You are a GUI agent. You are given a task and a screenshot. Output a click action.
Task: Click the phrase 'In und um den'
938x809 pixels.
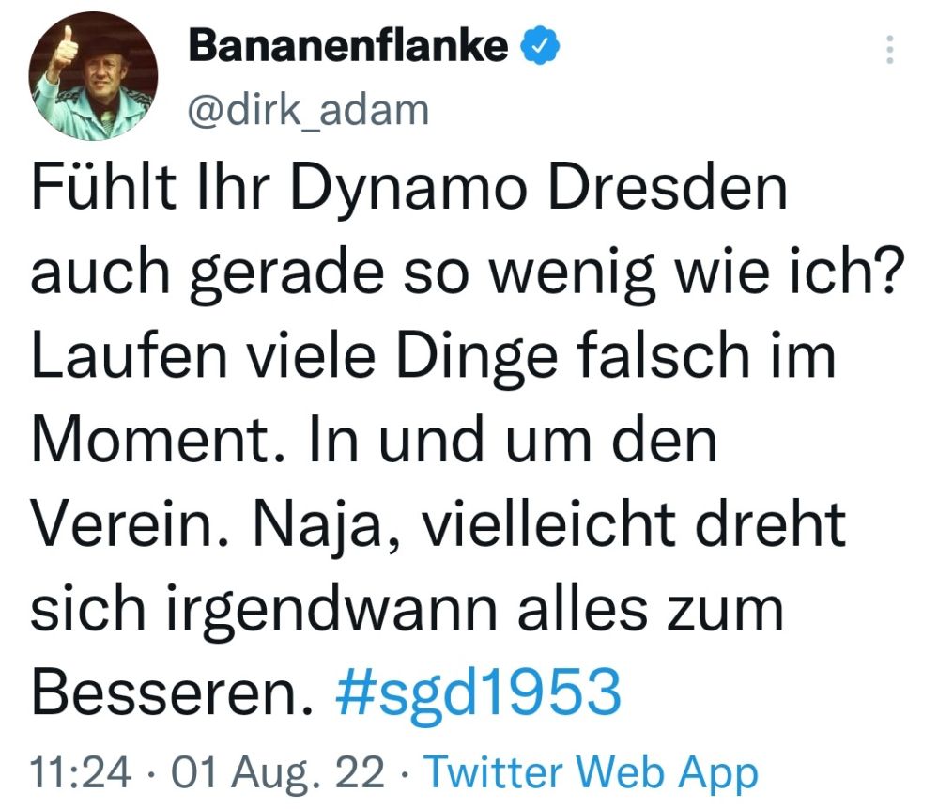[513, 440]
